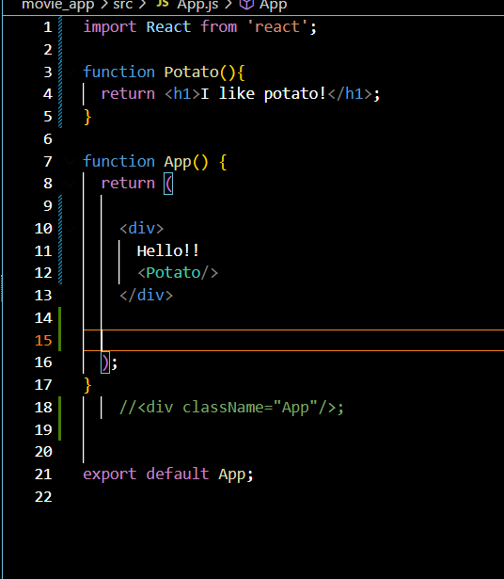The height and width of the screenshot is (579, 504).
Task: Click the closing h1 tag on line 4
Action: coord(350,94)
